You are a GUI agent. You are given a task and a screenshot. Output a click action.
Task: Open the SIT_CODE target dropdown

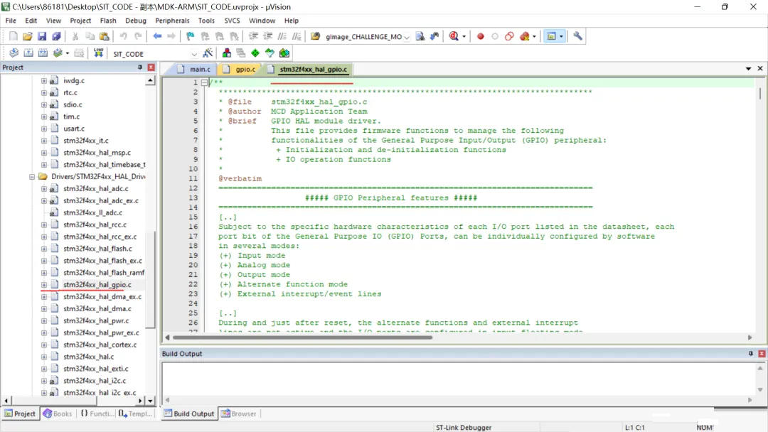(x=194, y=54)
